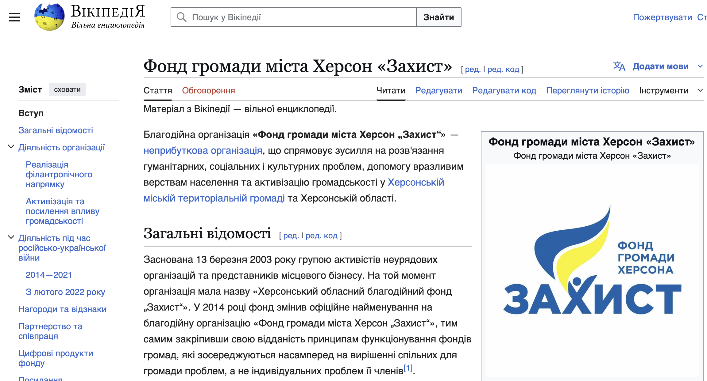Open the Редагувати tab
Viewport: 707px width, 381px height.
(439, 90)
